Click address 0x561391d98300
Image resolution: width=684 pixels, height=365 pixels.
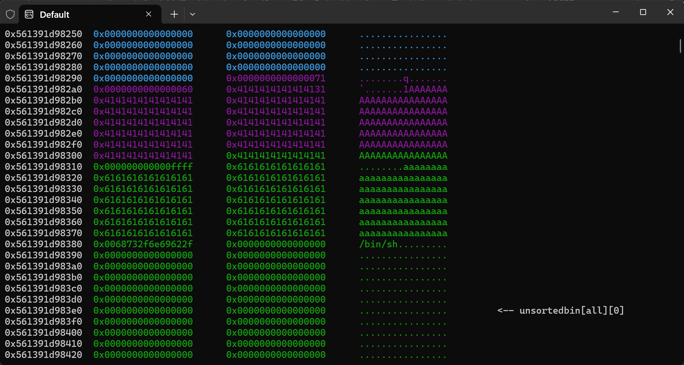tap(43, 156)
